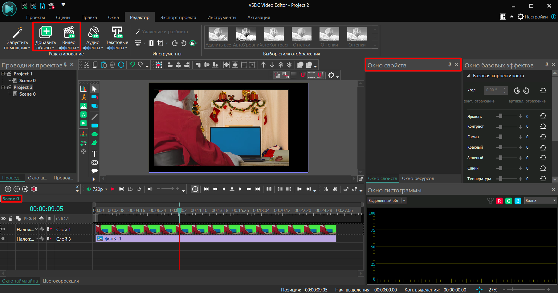
Task: Launch the wizard assistant (Запустить помощник)
Action: click(x=17, y=38)
